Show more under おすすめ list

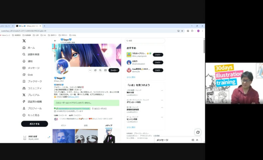131,77
